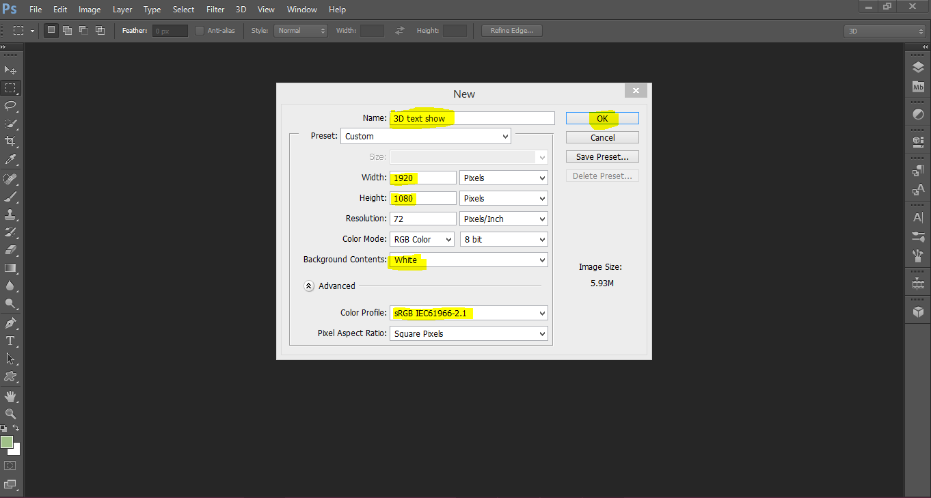Viewport: 931px width, 498px height.
Task: Open the Edit menu
Action: [60, 10]
